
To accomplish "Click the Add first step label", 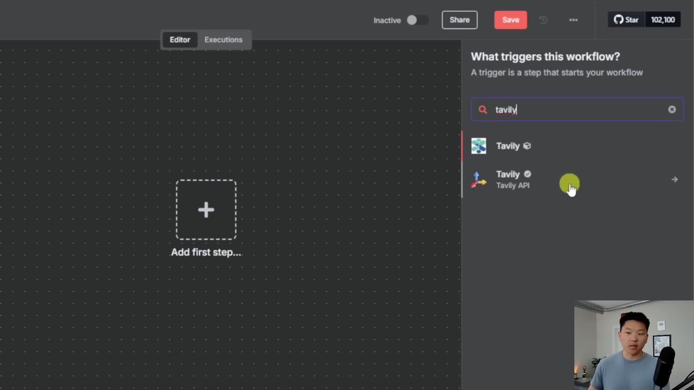I will [x=206, y=252].
